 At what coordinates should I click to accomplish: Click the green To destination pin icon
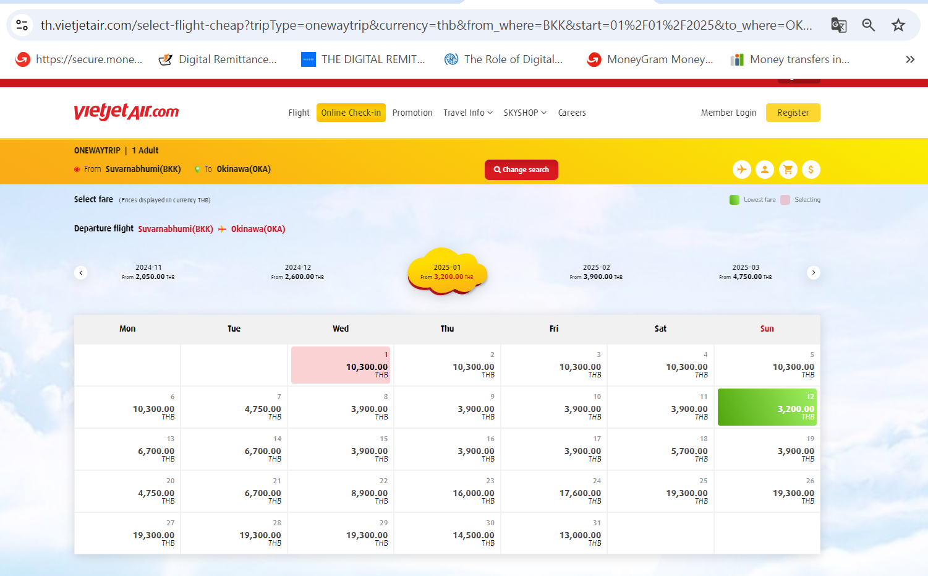pyautogui.click(x=197, y=170)
